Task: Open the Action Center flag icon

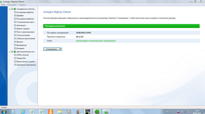Action: pos(182,112)
